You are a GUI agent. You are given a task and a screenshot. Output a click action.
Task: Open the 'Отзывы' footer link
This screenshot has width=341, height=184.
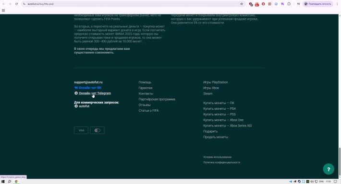[x=145, y=105]
